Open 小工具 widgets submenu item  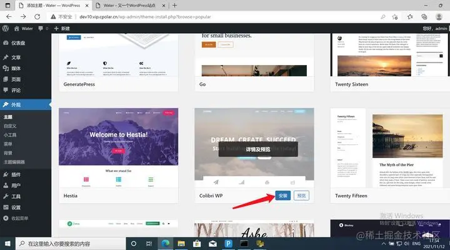[x=10, y=135]
